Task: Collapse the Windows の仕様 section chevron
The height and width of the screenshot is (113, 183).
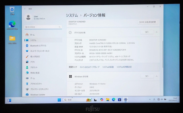Action: (x=157, y=76)
